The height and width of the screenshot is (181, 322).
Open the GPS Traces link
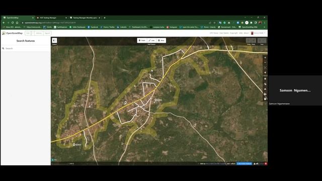click(x=214, y=33)
